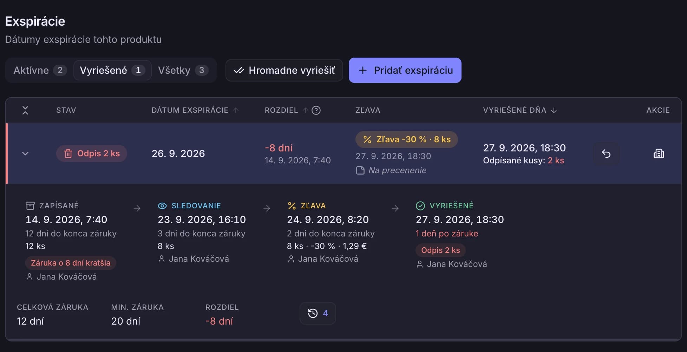The width and height of the screenshot is (687, 352).
Task: Click the document icon before Na precenenie
Action: point(360,171)
